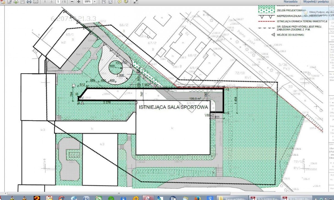Open the zoom percentage dropdown arrow

tap(95, 2)
